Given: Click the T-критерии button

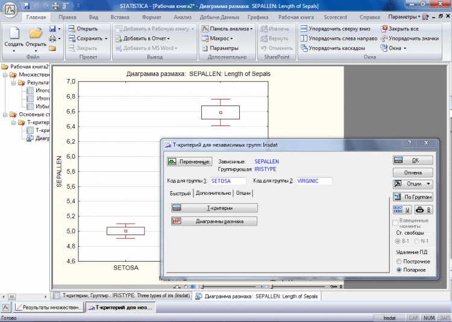Looking at the screenshot, I should 215,208.
